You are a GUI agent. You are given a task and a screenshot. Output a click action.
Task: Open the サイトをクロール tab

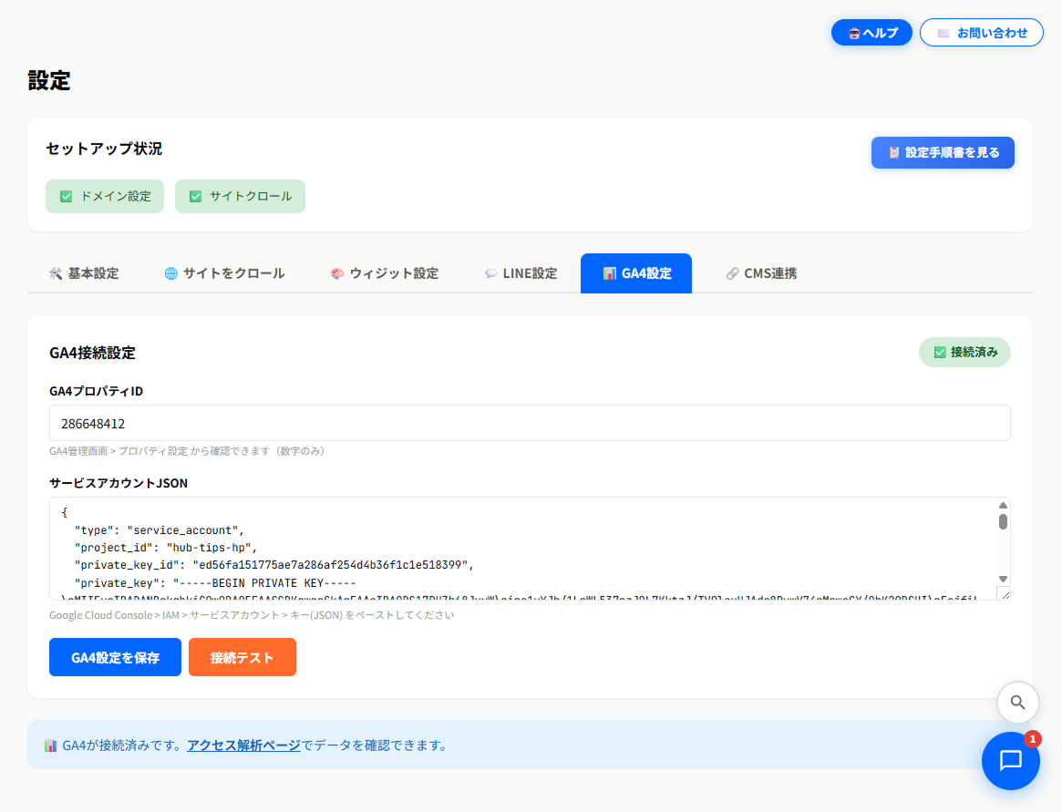(224, 273)
